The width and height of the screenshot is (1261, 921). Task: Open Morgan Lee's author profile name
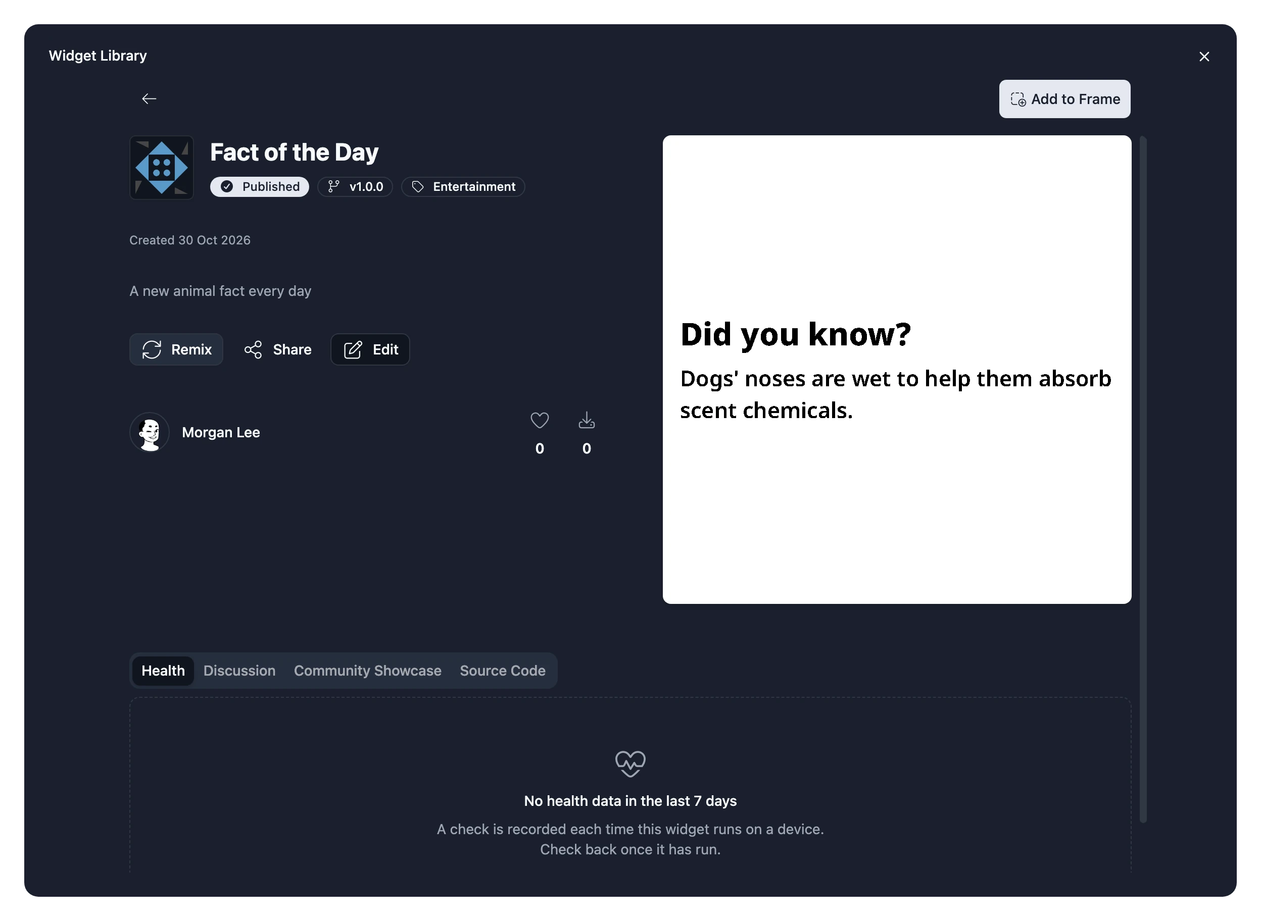[x=221, y=433]
